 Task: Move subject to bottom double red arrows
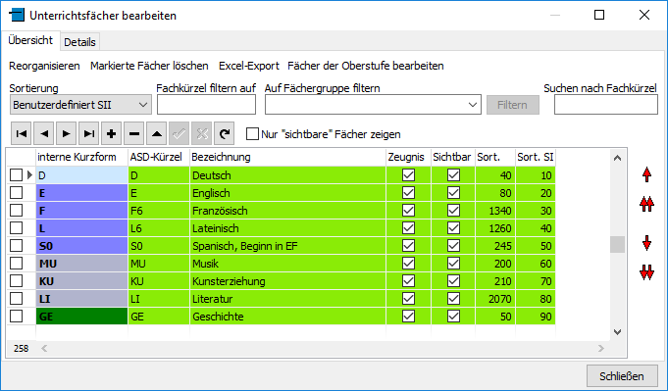pos(646,272)
